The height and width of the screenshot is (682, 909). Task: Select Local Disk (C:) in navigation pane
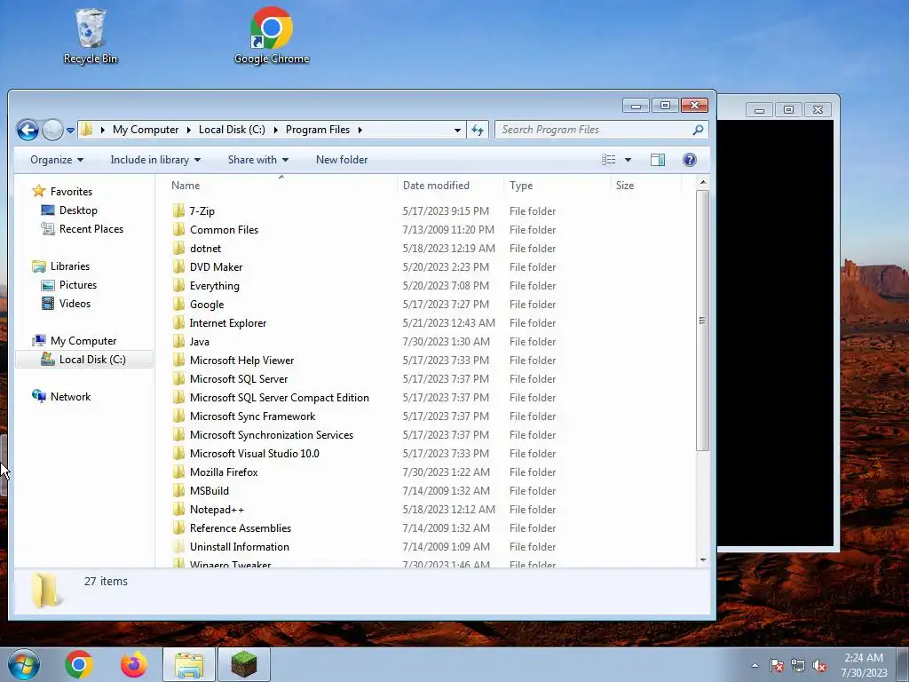[83, 360]
